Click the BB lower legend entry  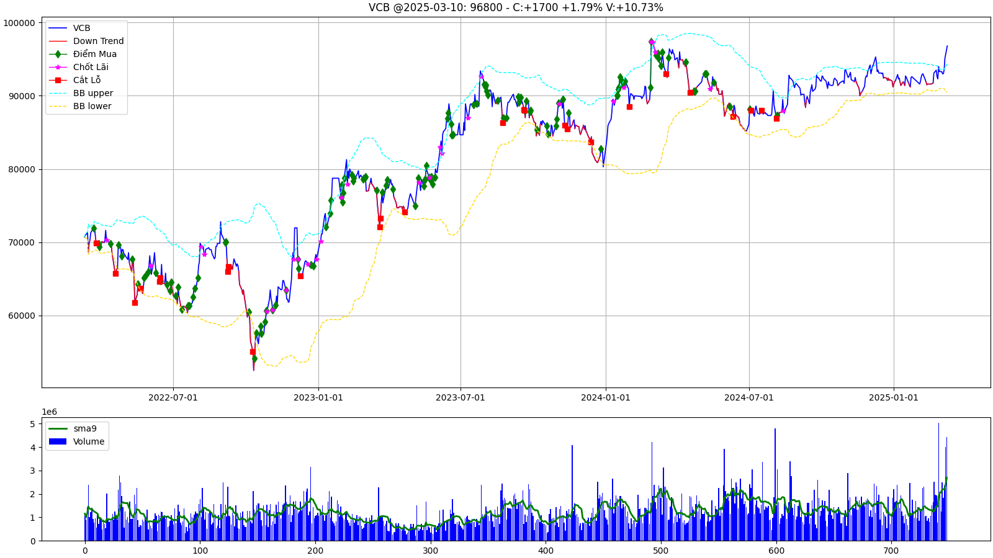point(80,106)
